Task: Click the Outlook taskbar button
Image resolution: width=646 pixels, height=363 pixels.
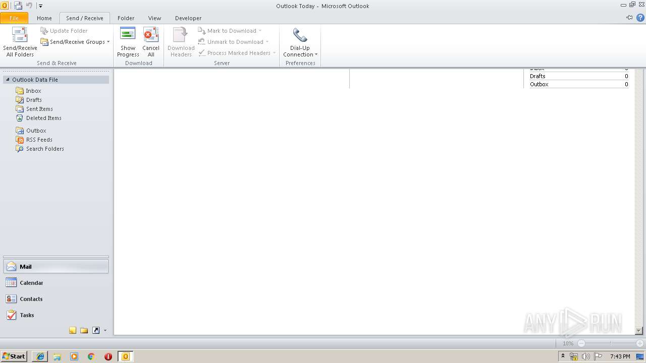Action: click(x=126, y=356)
